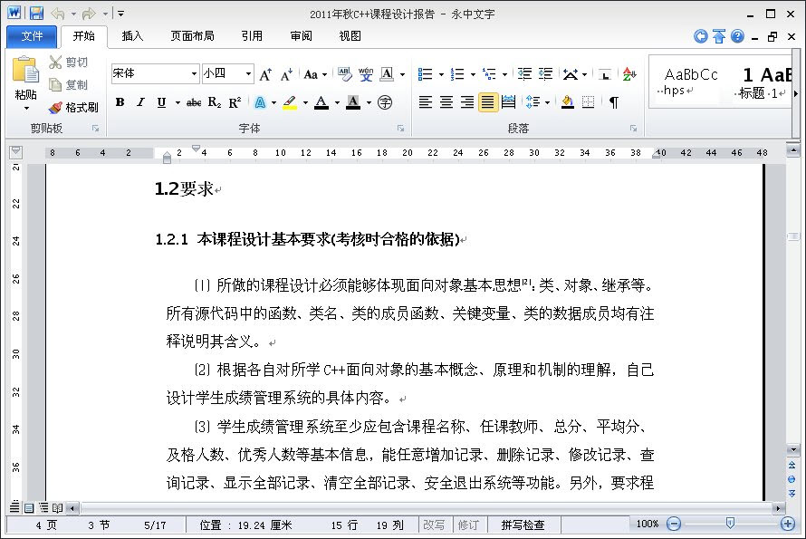Align text right
806x539 pixels.
[x=466, y=102]
